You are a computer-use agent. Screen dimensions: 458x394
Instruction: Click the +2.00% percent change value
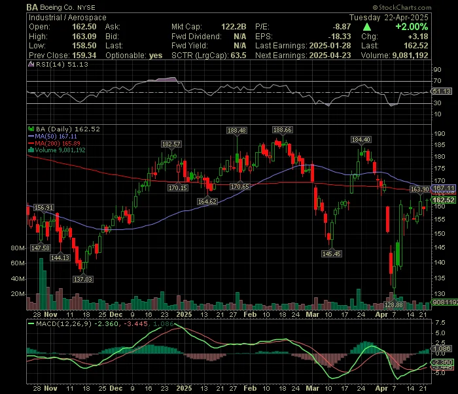click(x=412, y=27)
